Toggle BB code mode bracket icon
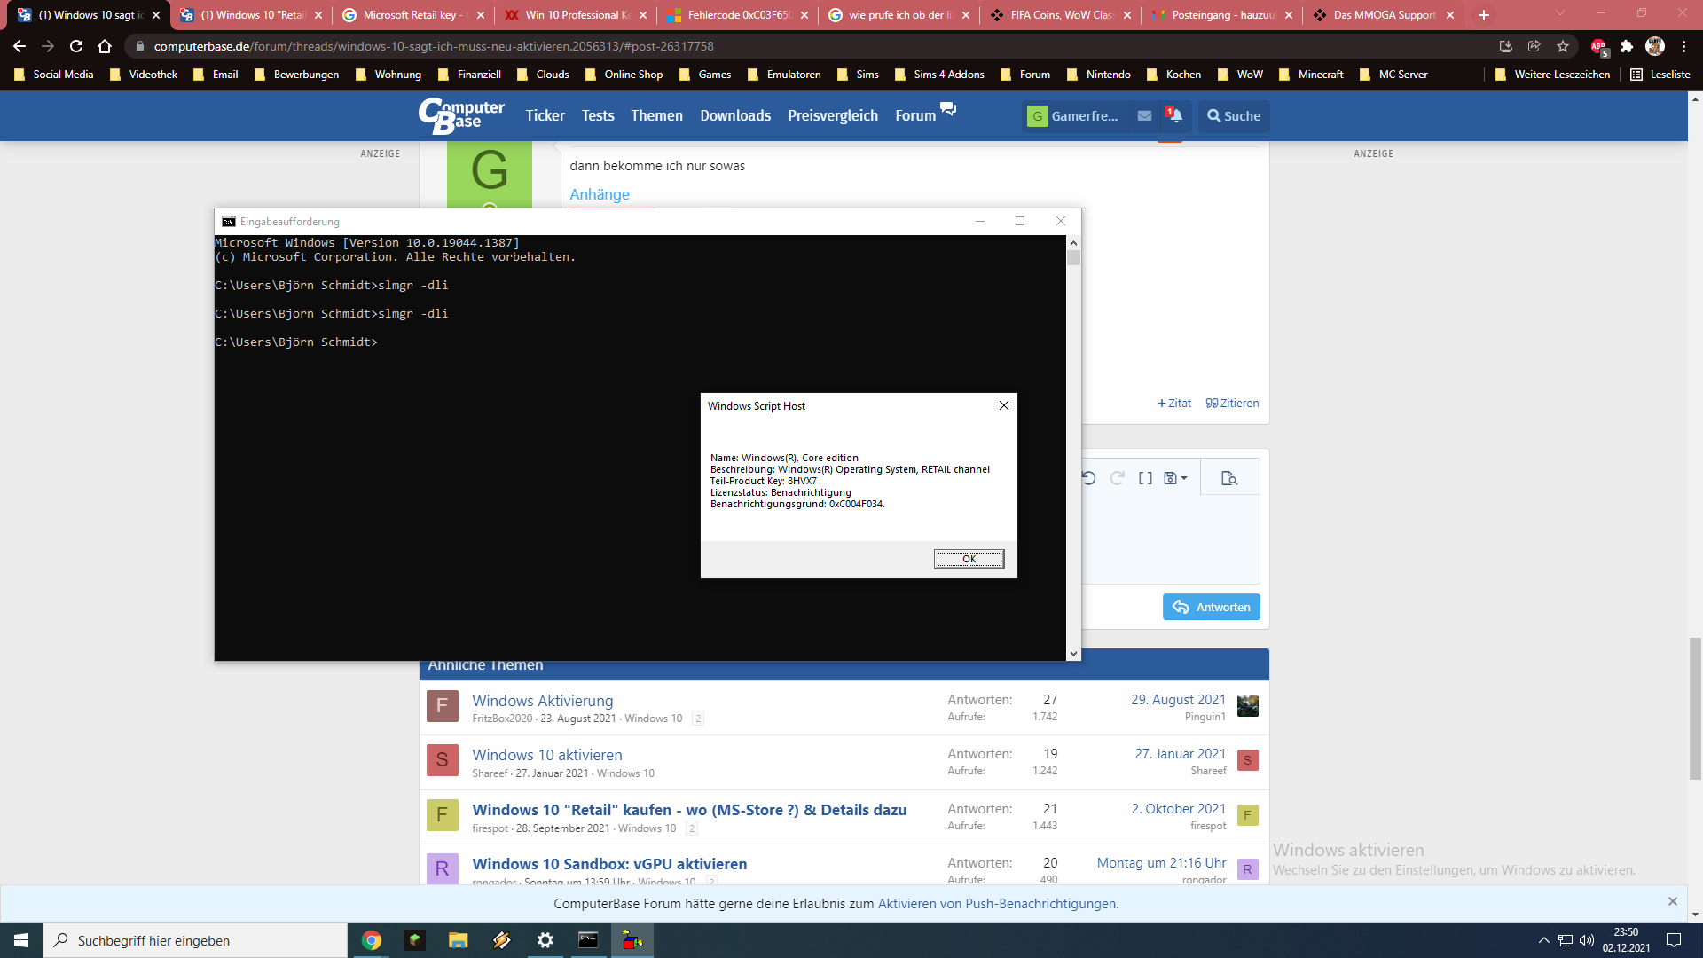 click(x=1145, y=478)
